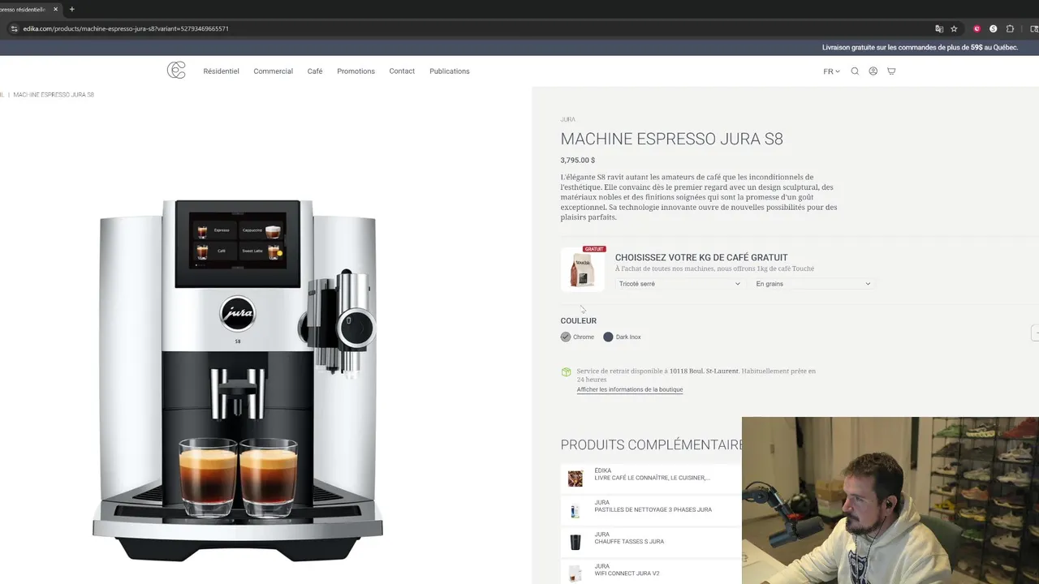Image resolution: width=1039 pixels, height=584 pixels.
Task: Open WiFi Connect Jura V2 link
Action: click(627, 573)
